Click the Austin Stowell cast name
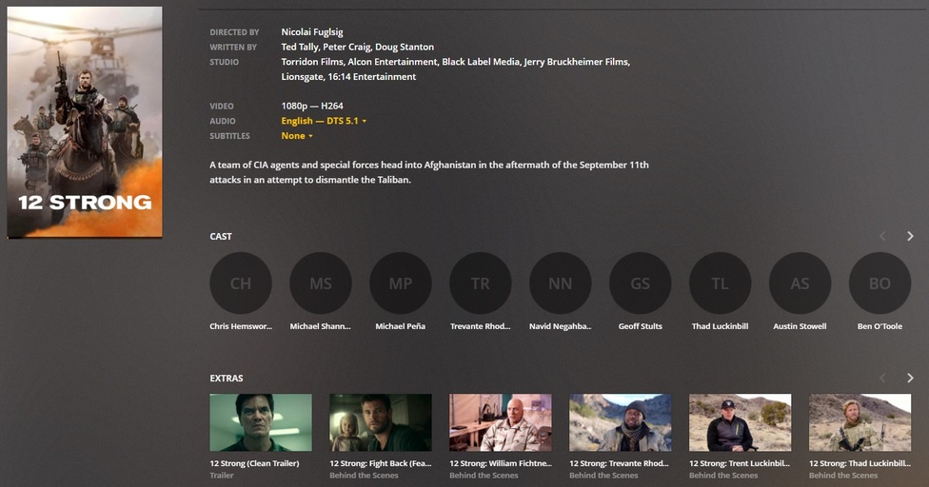Image resolution: width=929 pixels, height=487 pixels. [x=800, y=326]
